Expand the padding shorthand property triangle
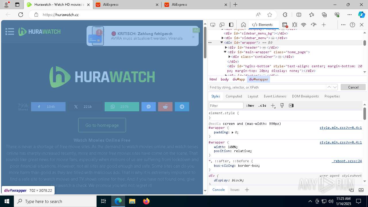 233,133
